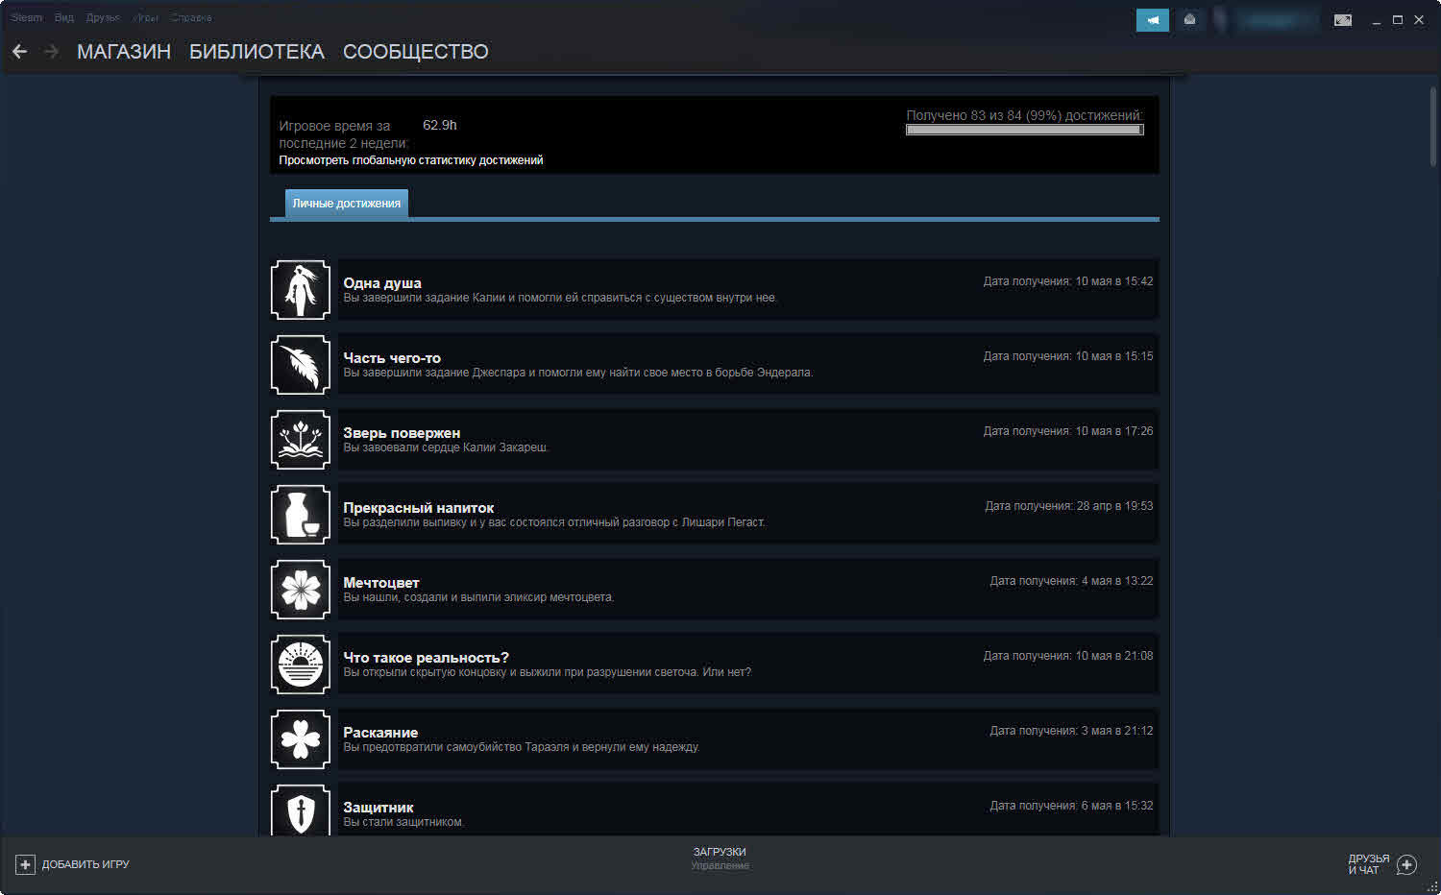Open the Вид menu
Screen dimensions: 1441x895
click(x=63, y=18)
